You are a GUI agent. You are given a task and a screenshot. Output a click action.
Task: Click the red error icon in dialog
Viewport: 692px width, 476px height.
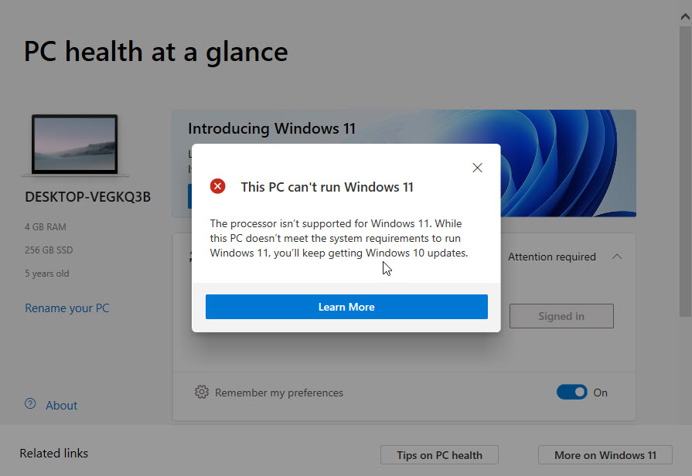(x=219, y=186)
